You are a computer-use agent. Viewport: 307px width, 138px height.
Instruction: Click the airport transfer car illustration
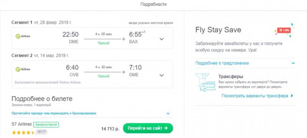click(x=205, y=82)
